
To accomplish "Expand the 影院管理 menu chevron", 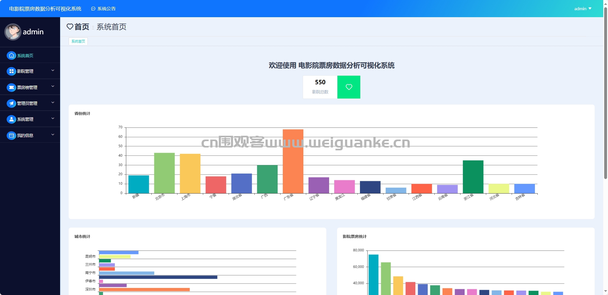I will [x=53, y=71].
